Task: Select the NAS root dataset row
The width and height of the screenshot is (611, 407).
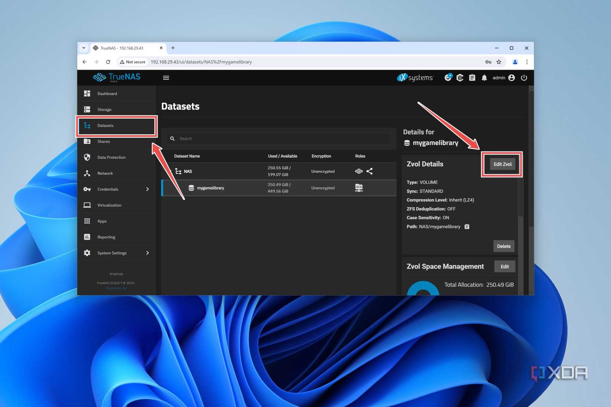Action: point(278,171)
